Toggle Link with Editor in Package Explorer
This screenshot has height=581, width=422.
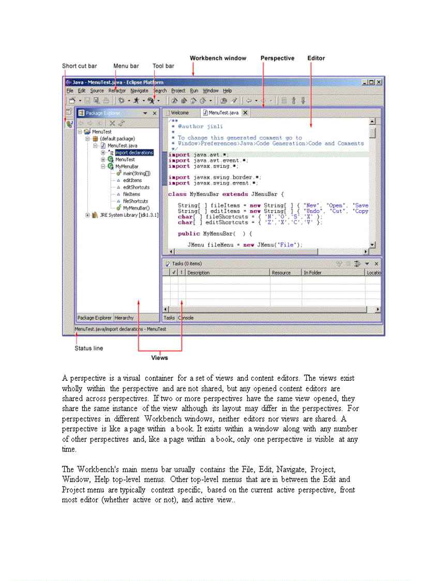coord(121,123)
